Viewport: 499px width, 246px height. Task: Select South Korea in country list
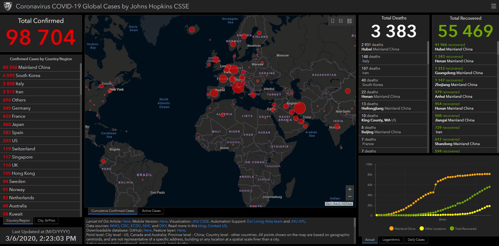pyautogui.click(x=40, y=75)
